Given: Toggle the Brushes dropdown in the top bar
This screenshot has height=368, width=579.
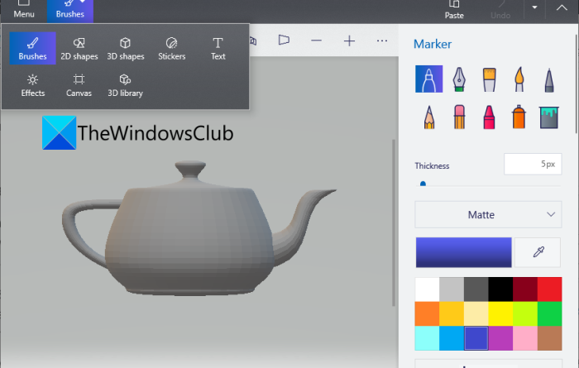Looking at the screenshot, I should 70,10.
